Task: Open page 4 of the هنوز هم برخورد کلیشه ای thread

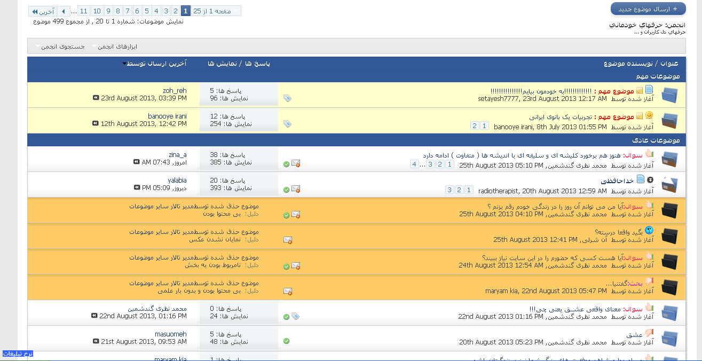Action: [x=414, y=164]
